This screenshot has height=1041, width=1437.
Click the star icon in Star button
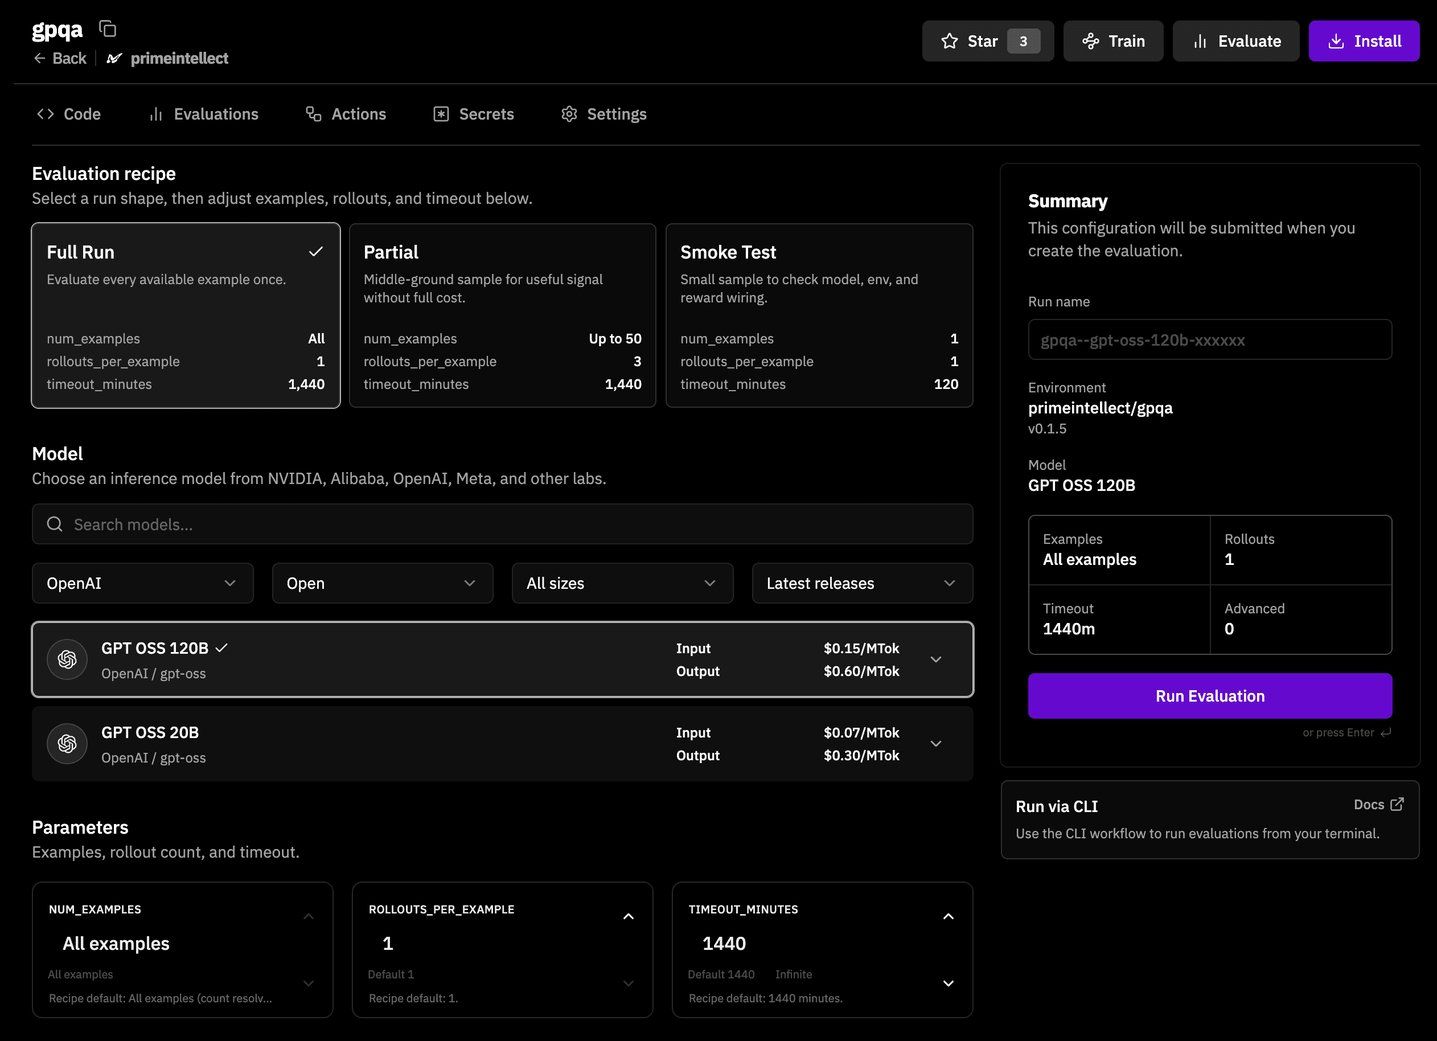click(949, 41)
